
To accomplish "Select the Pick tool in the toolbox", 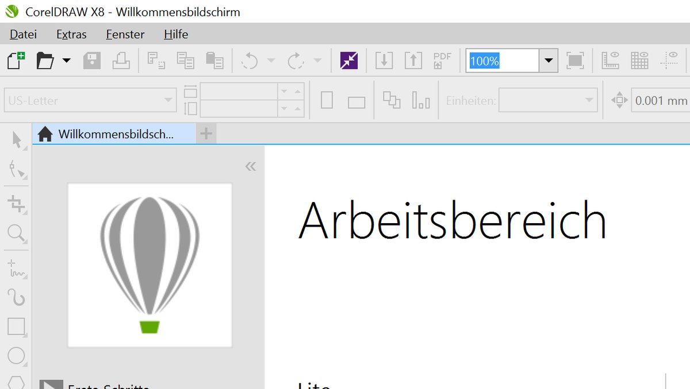I will tap(16, 139).
